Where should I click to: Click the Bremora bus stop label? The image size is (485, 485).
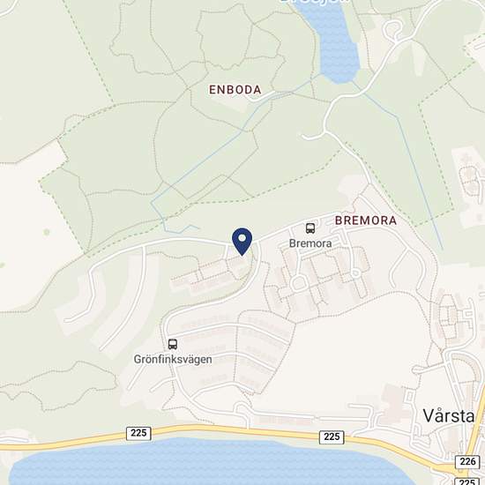[310, 243]
